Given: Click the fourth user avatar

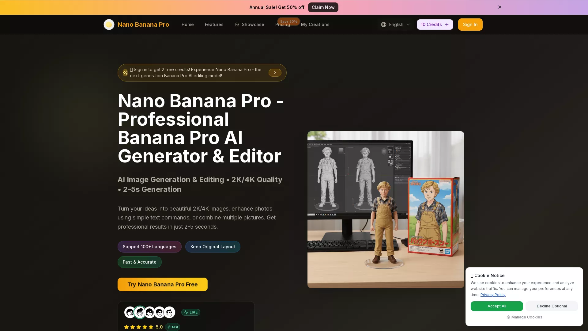Looking at the screenshot, I should [160, 312].
